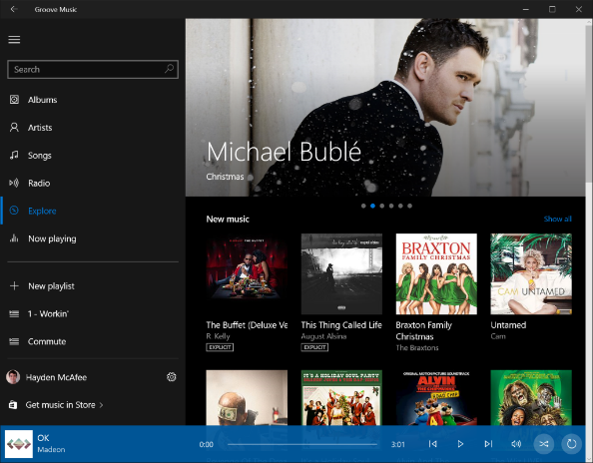Click the search magnifier icon
The width and height of the screenshot is (593, 463).
[169, 69]
